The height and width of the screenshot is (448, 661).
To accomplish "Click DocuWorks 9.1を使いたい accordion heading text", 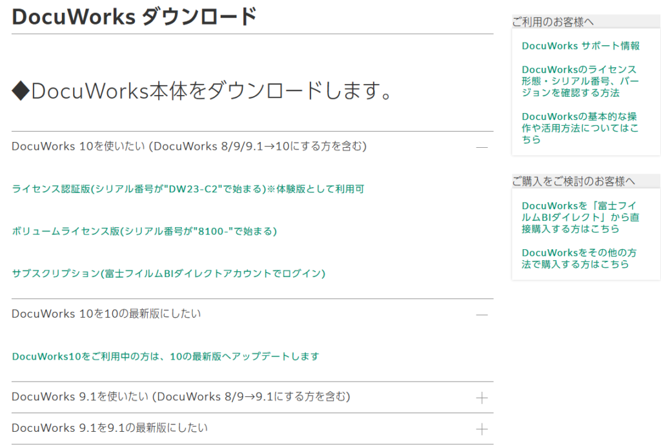I will pos(181,396).
